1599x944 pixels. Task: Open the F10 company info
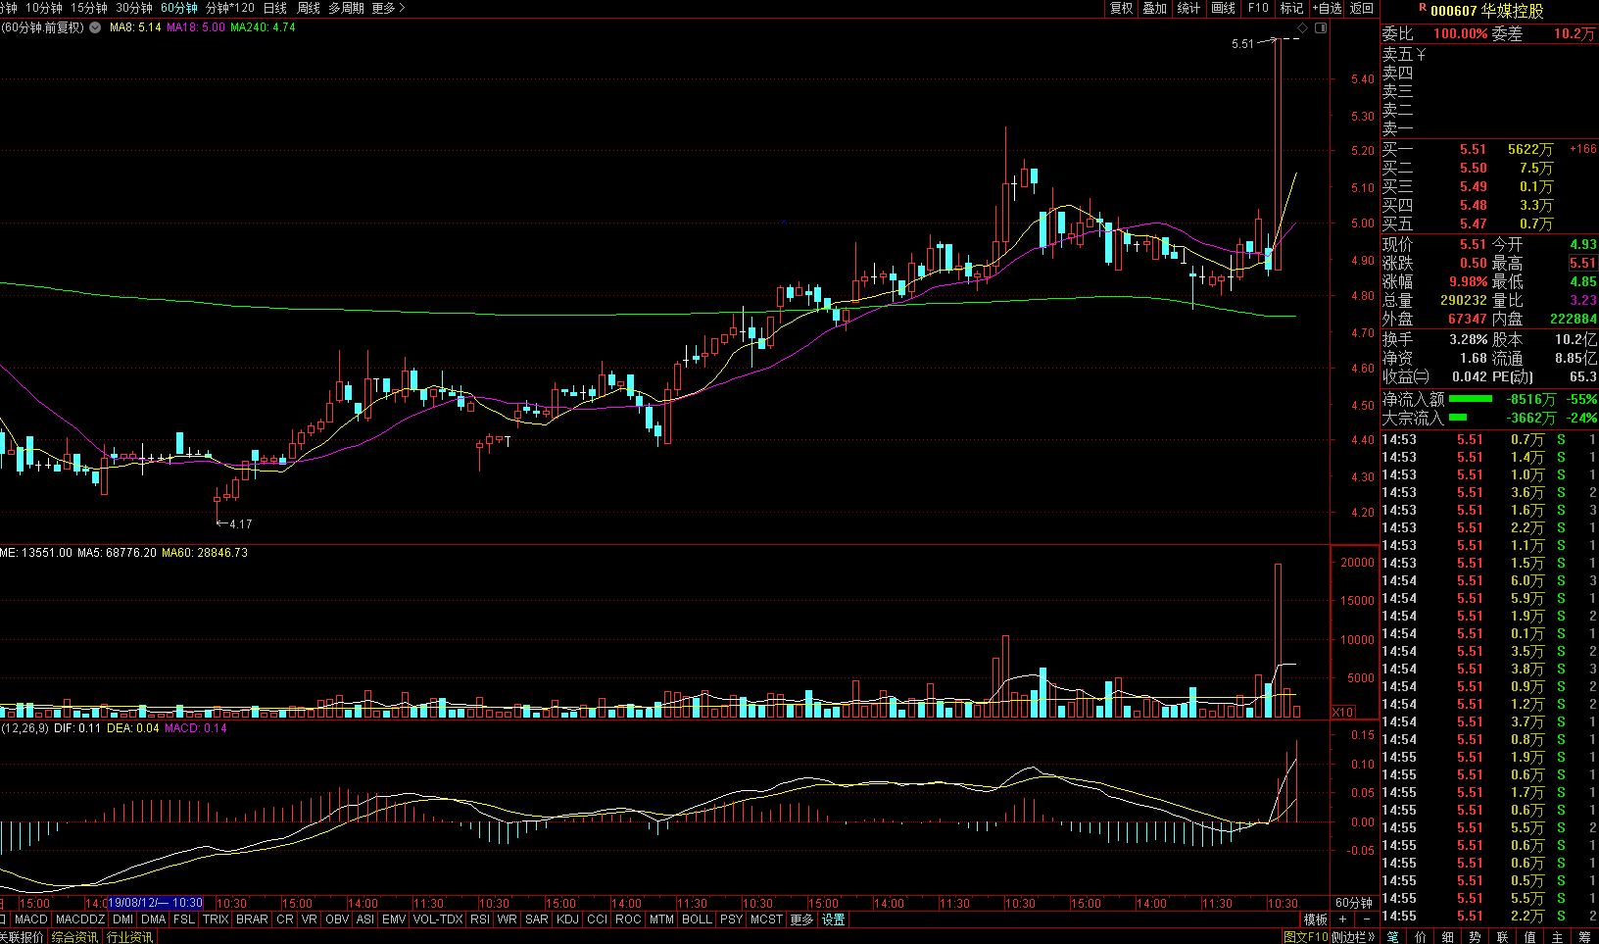coord(1258,8)
